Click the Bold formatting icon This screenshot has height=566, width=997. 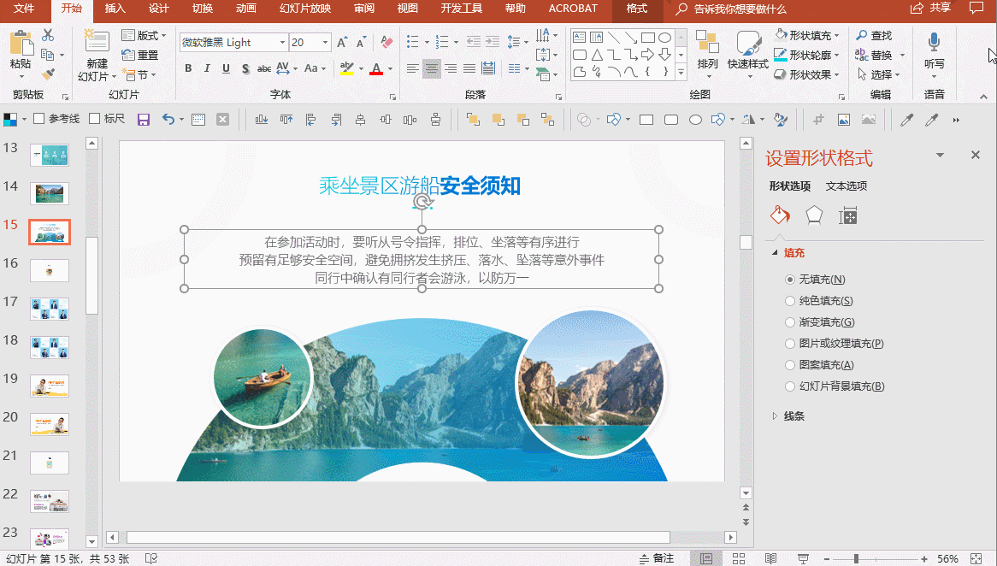pos(188,68)
